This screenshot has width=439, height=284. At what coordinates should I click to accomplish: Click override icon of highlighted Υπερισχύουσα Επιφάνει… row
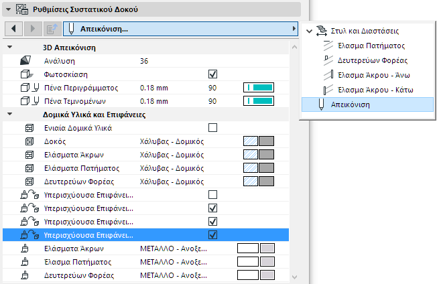click(29, 234)
